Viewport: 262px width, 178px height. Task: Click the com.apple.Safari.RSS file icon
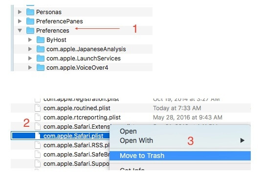click(38, 145)
